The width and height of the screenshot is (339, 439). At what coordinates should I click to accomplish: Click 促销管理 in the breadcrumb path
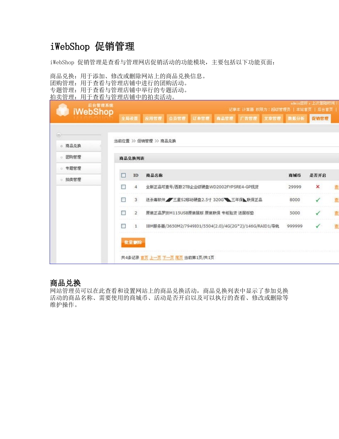[x=145, y=141]
